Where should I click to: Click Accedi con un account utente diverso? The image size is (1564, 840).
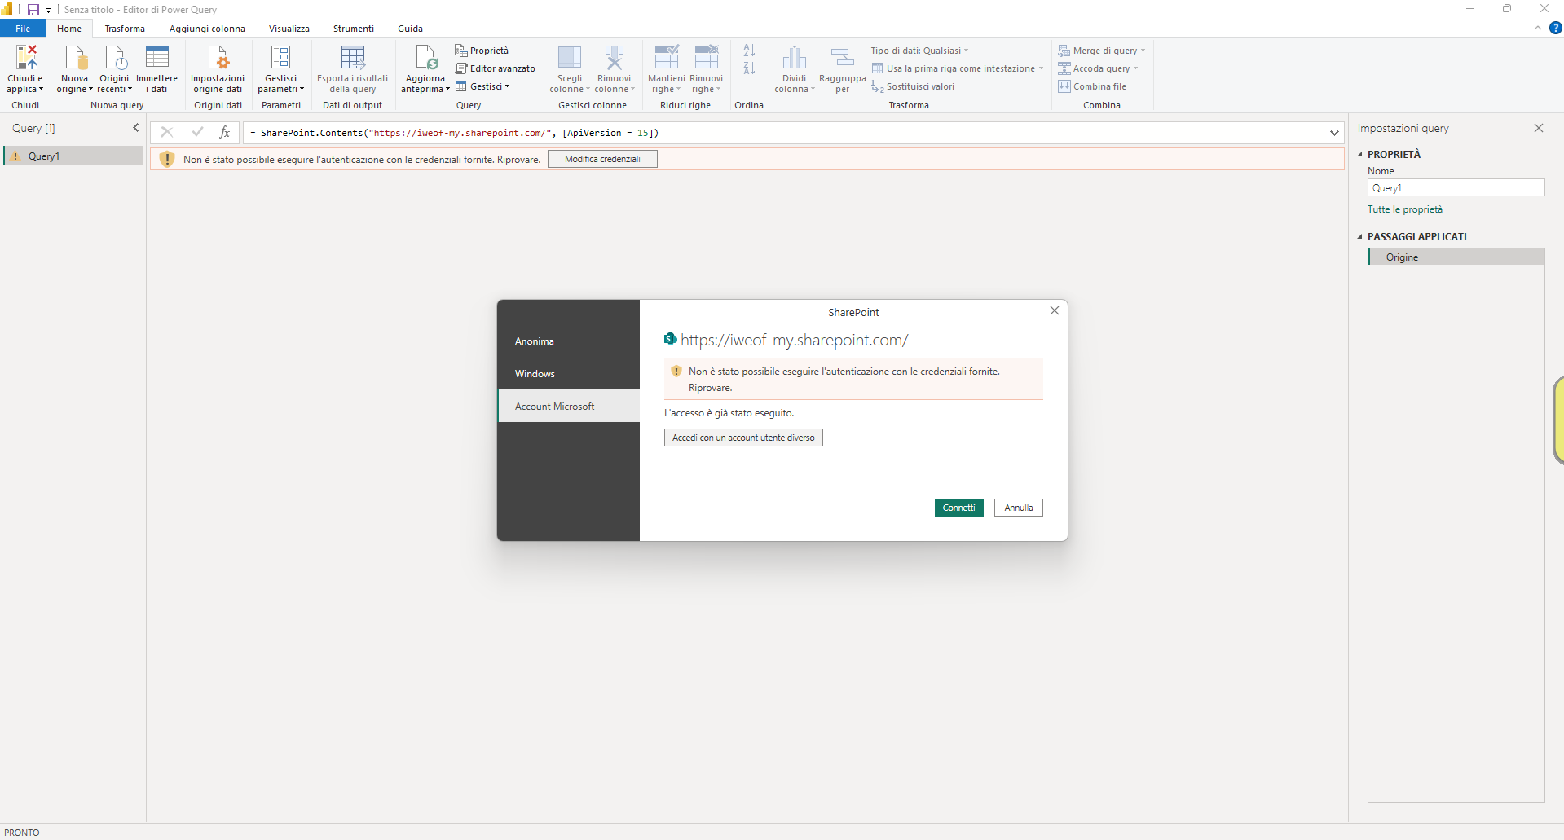tap(743, 438)
